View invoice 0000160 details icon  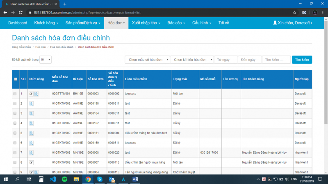(x=31, y=143)
